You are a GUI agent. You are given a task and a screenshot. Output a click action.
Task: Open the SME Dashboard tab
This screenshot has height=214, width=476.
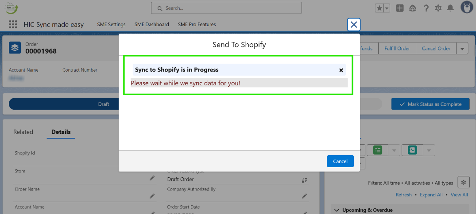tap(152, 24)
